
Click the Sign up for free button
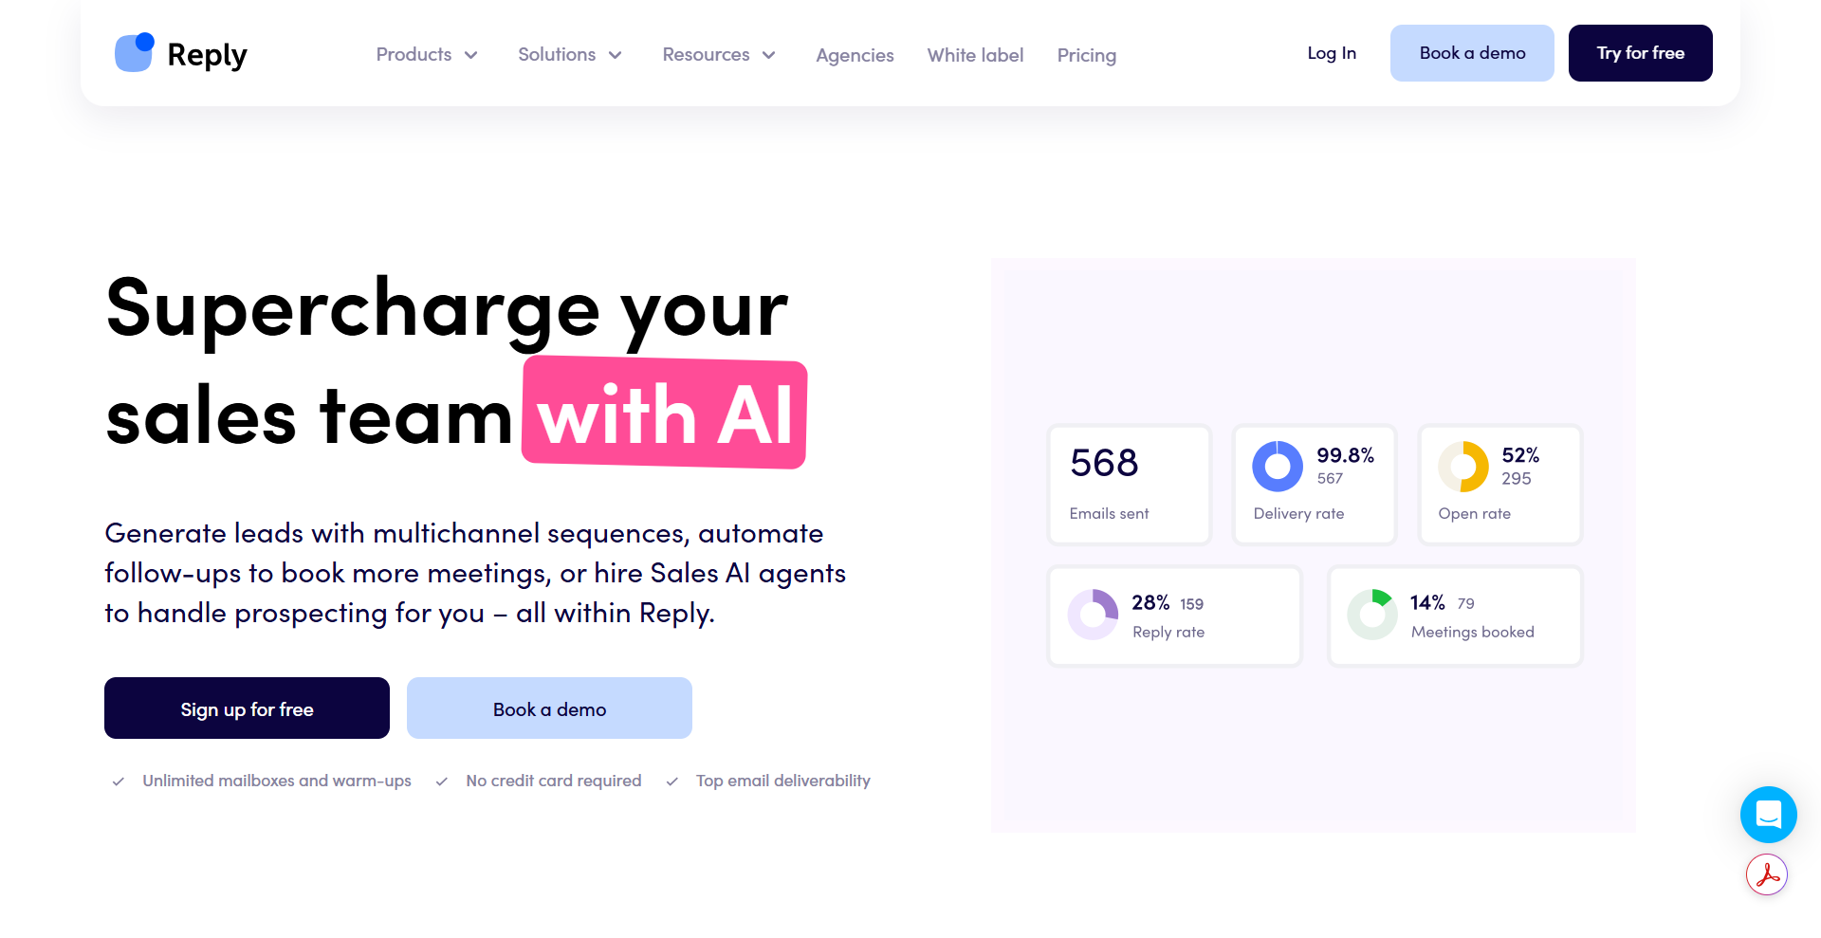(247, 708)
